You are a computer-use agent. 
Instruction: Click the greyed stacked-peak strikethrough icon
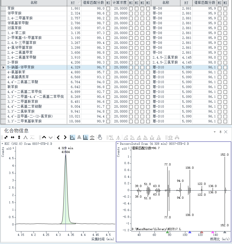[171, 137]
